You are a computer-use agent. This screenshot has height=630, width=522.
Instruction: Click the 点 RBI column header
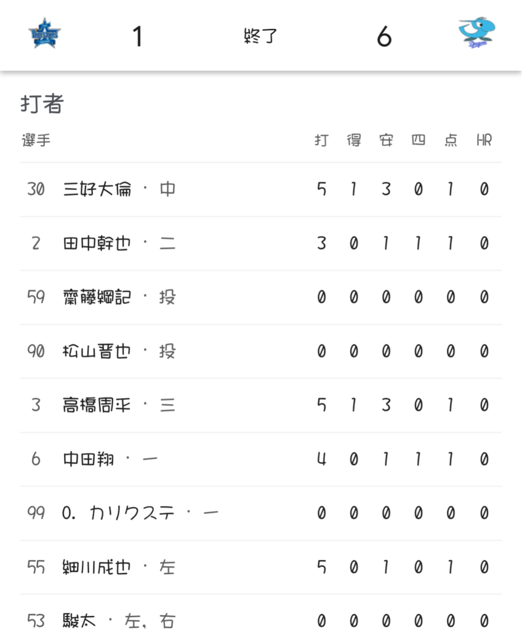click(451, 140)
